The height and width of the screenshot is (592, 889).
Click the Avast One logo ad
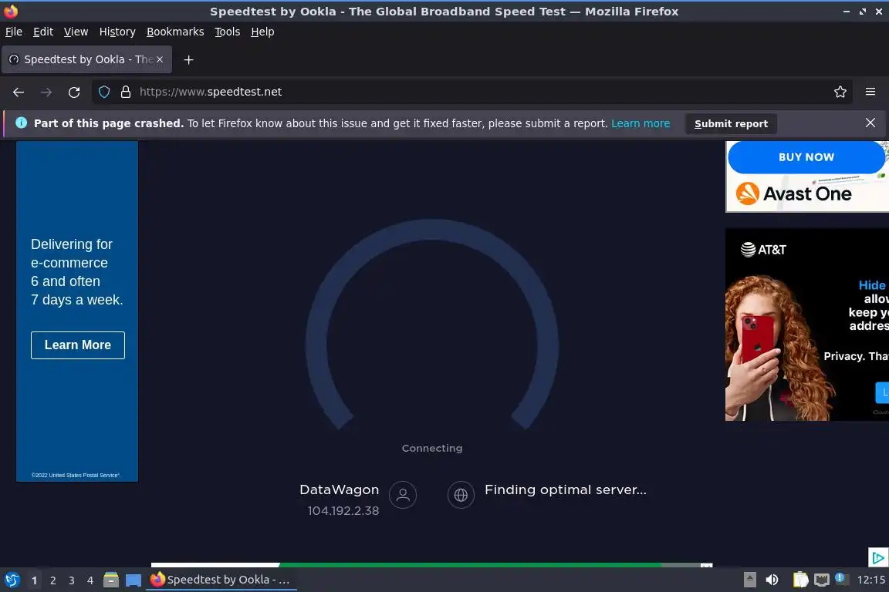point(794,193)
